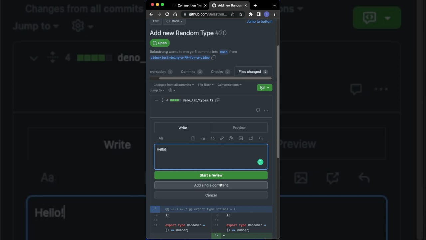Insert a quote or list formatting
The height and width of the screenshot is (240, 426).
203,138
